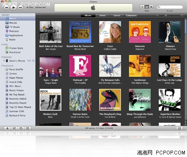The width and height of the screenshot is (187, 157).
Task: Toggle shuffle button in bottom bar
Action: [x=14, y=128]
